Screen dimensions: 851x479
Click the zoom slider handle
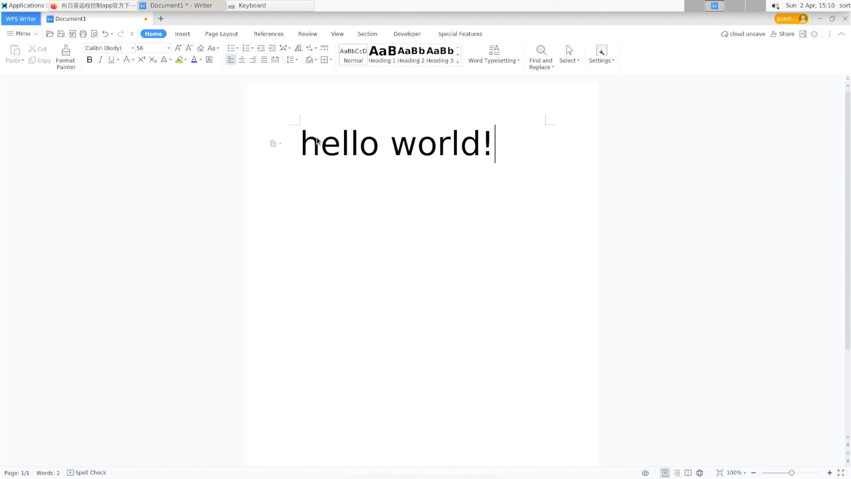791,473
